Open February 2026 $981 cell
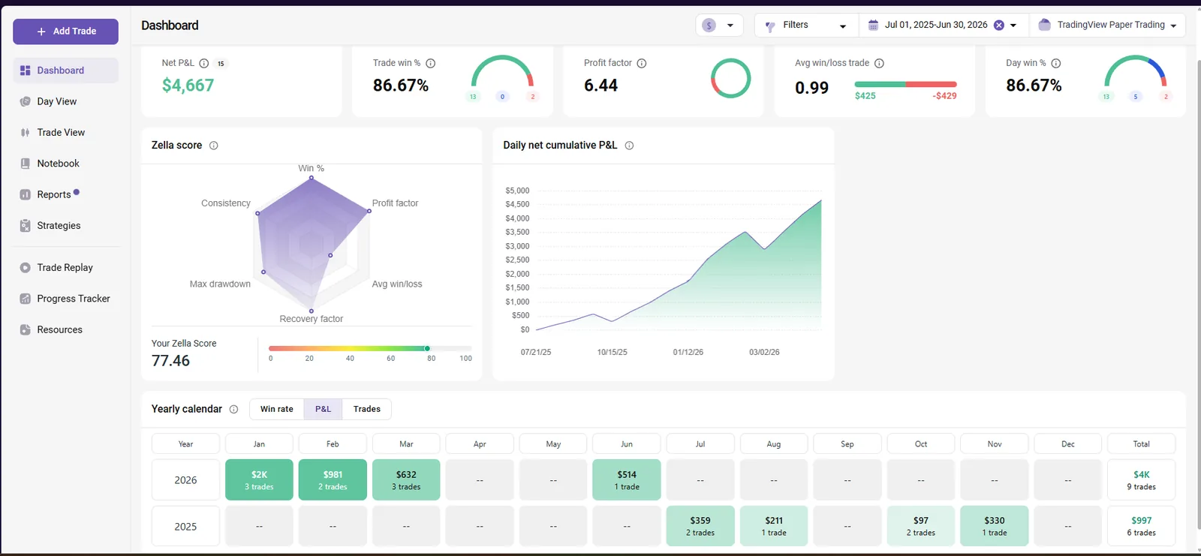Image resolution: width=1201 pixels, height=556 pixels. click(x=333, y=480)
